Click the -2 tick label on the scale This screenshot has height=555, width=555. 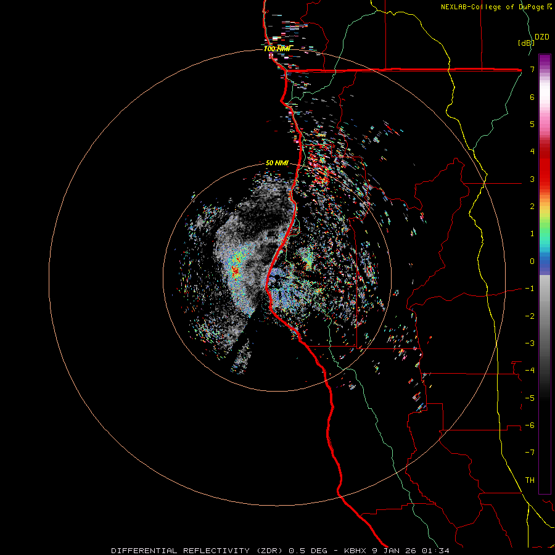coord(530,316)
